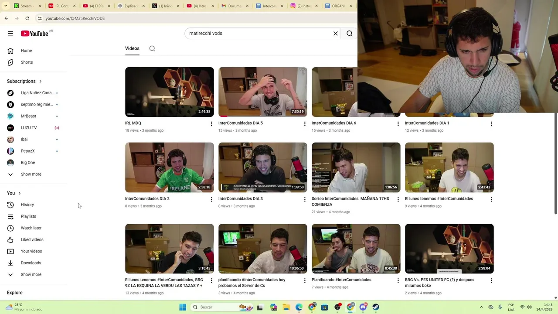Screen dimensions: 558x314
Task: Open more options for InterComunidades DIA 2
Action: click(211, 199)
